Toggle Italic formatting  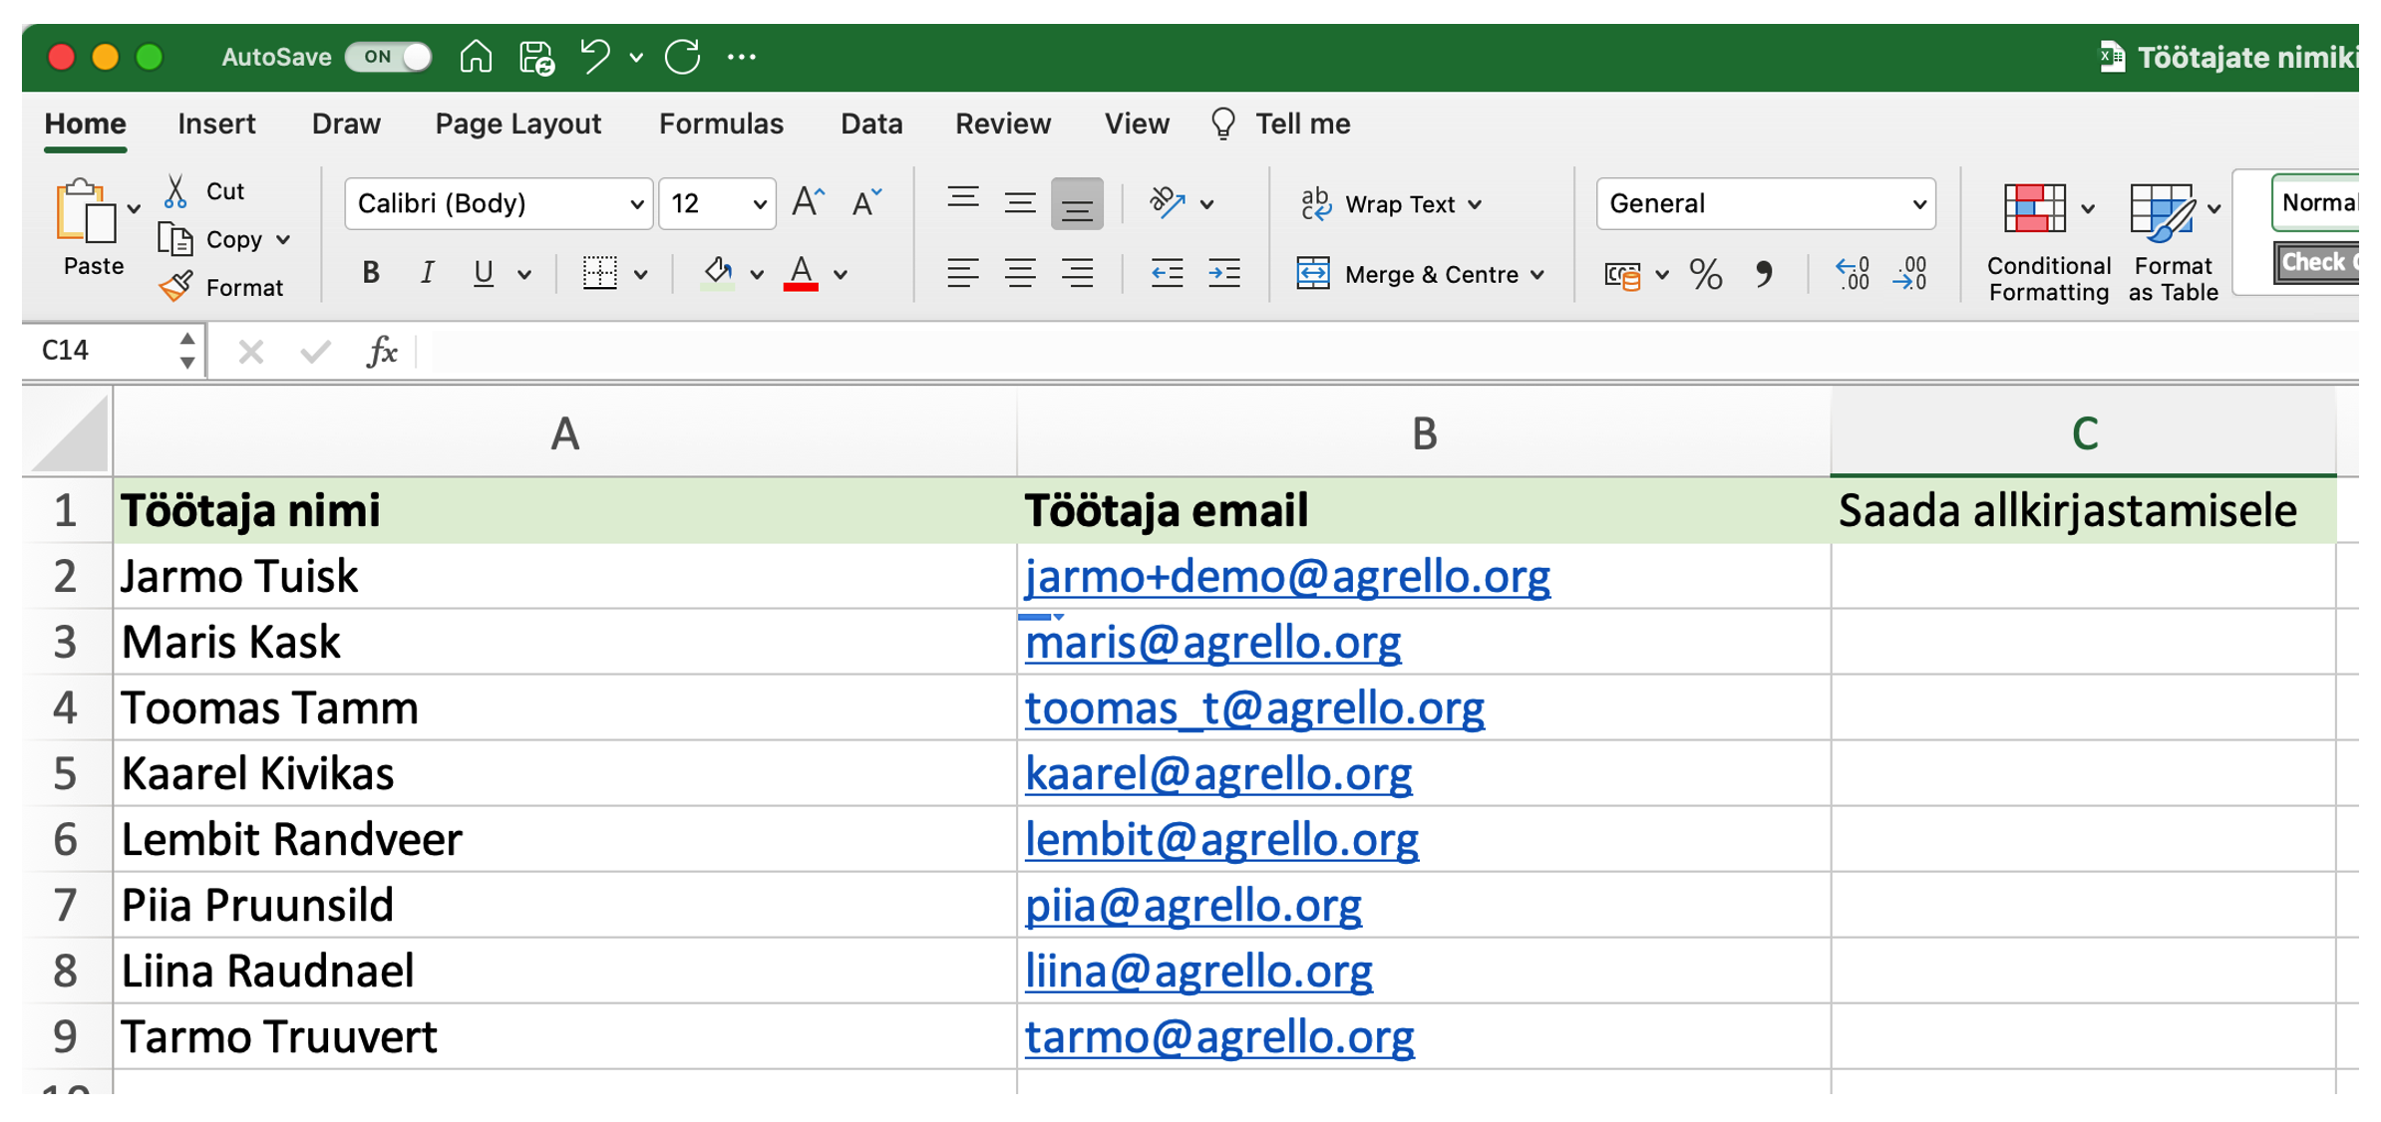[x=427, y=273]
